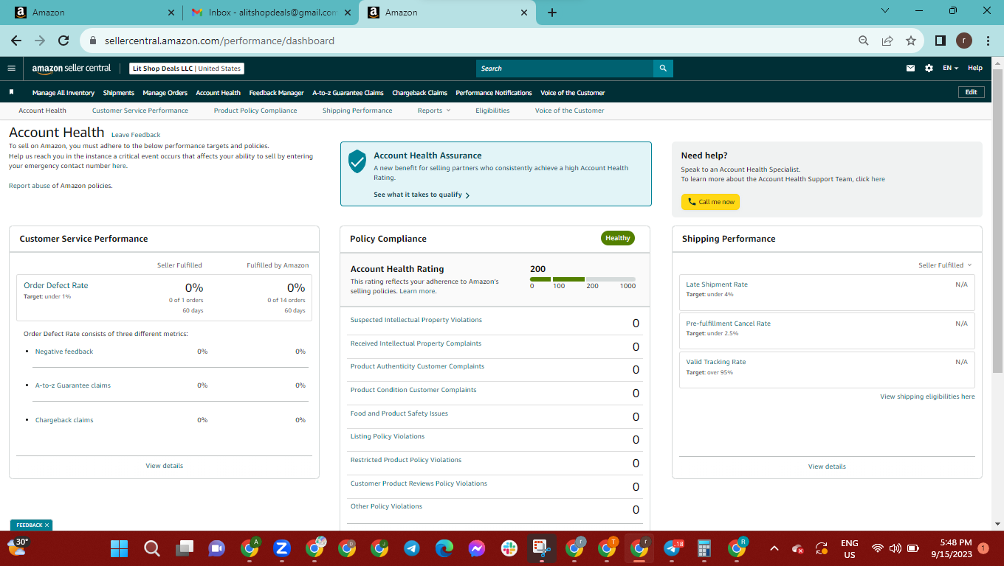Go to Manage All Inventory
1004x566 pixels.
point(63,93)
